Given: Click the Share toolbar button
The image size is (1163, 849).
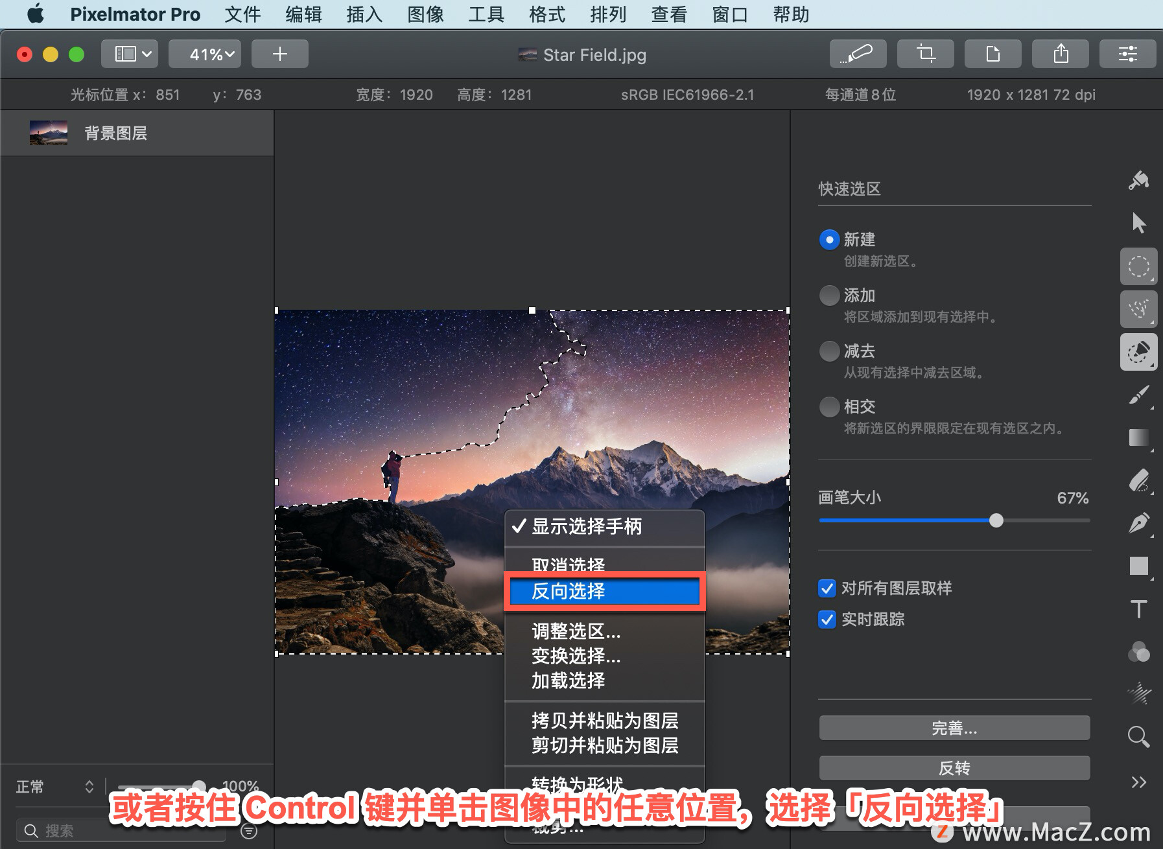Looking at the screenshot, I should coord(1060,54).
